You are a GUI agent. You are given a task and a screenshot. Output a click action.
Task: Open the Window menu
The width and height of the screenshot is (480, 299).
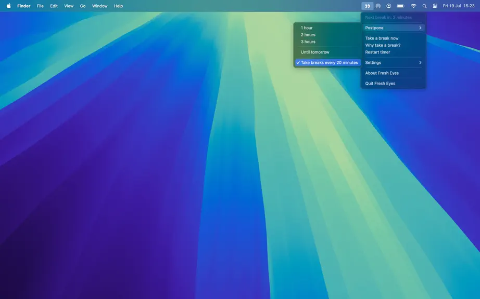pyautogui.click(x=100, y=6)
